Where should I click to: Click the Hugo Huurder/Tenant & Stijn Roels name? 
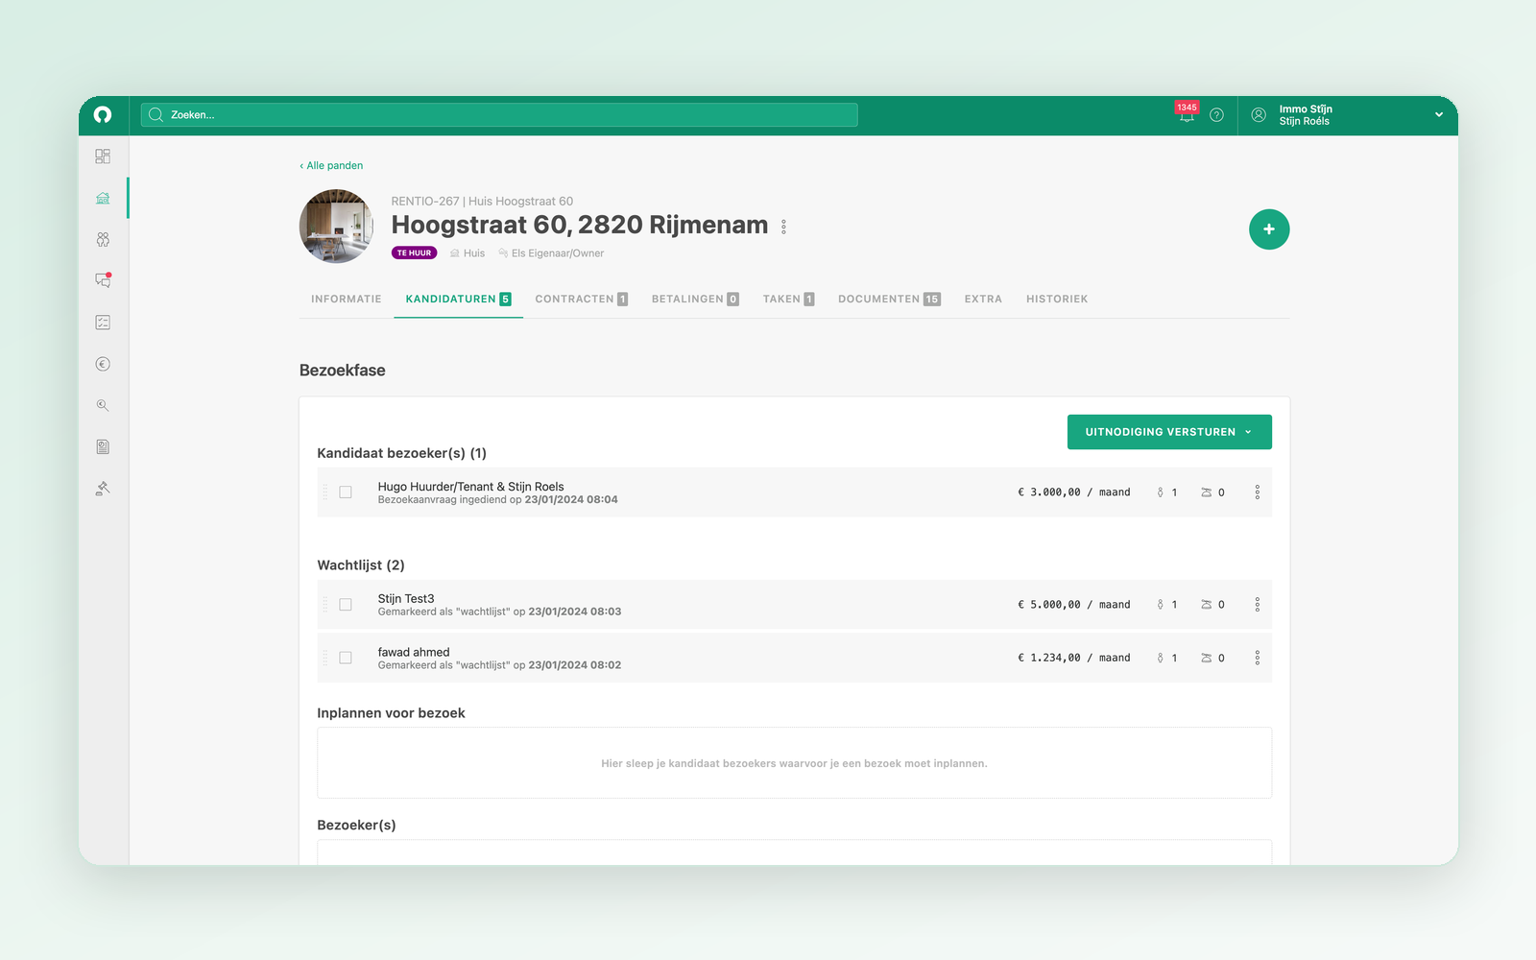[x=470, y=487]
